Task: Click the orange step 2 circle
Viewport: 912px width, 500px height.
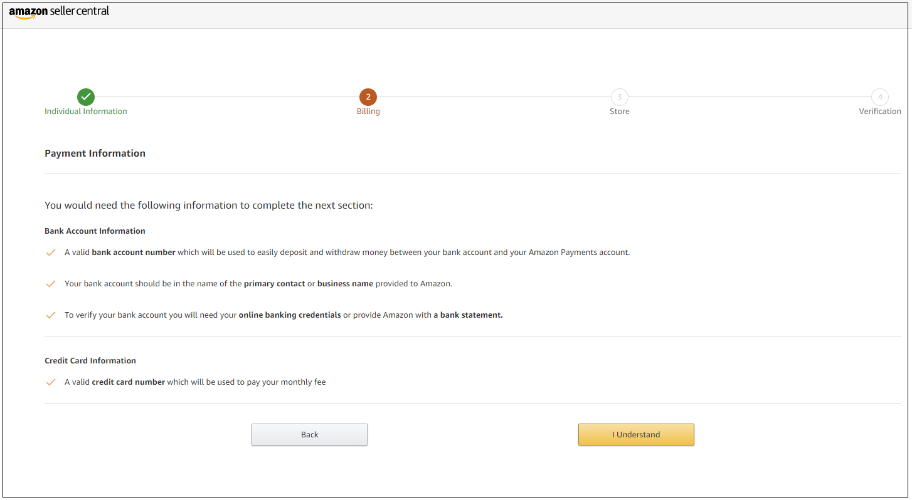Action: coord(368,97)
